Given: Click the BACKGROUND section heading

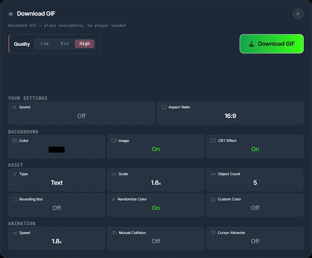Looking at the screenshot, I should pos(23,132).
